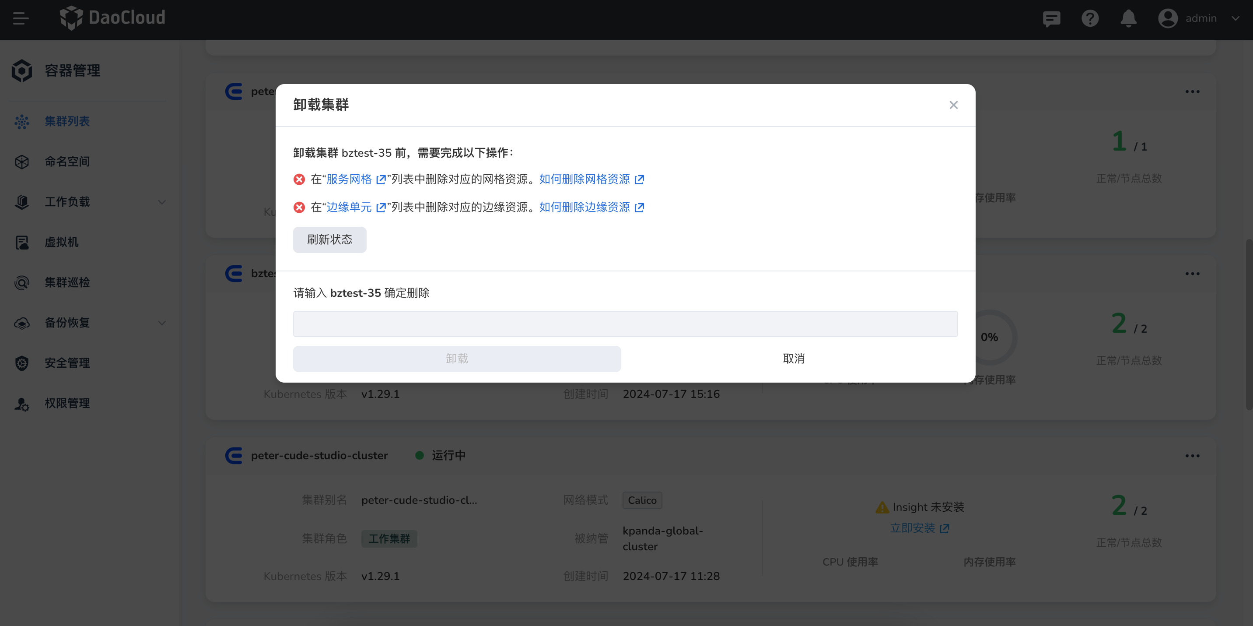Click the help question mark icon
Image resolution: width=1253 pixels, height=626 pixels.
(1089, 18)
